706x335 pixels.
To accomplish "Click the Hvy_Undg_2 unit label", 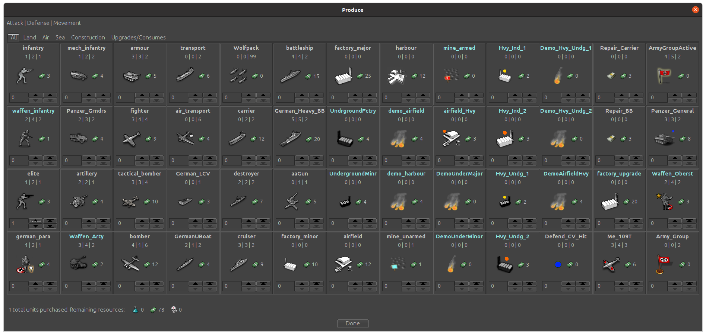I will coord(512,236).
